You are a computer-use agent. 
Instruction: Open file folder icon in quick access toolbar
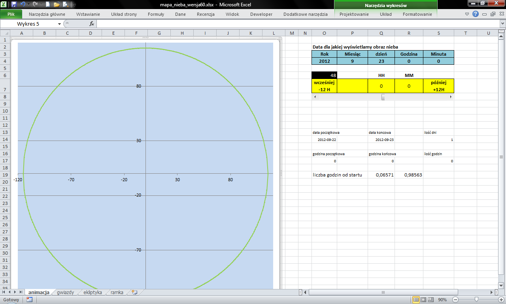(57, 5)
